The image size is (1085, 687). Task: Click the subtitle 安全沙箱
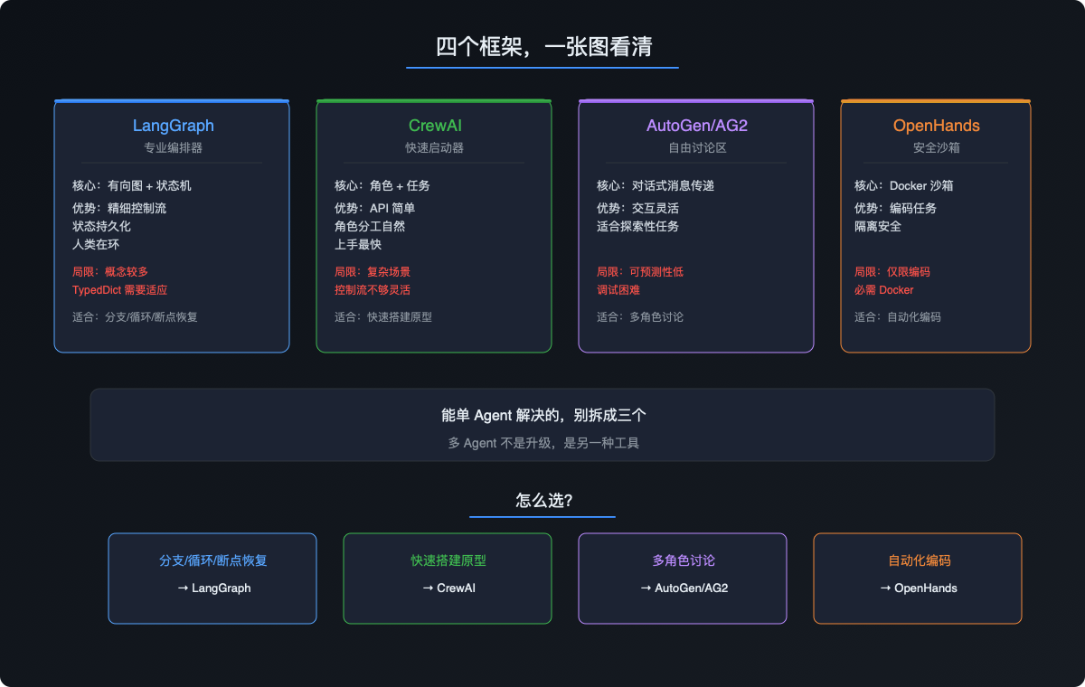click(937, 147)
